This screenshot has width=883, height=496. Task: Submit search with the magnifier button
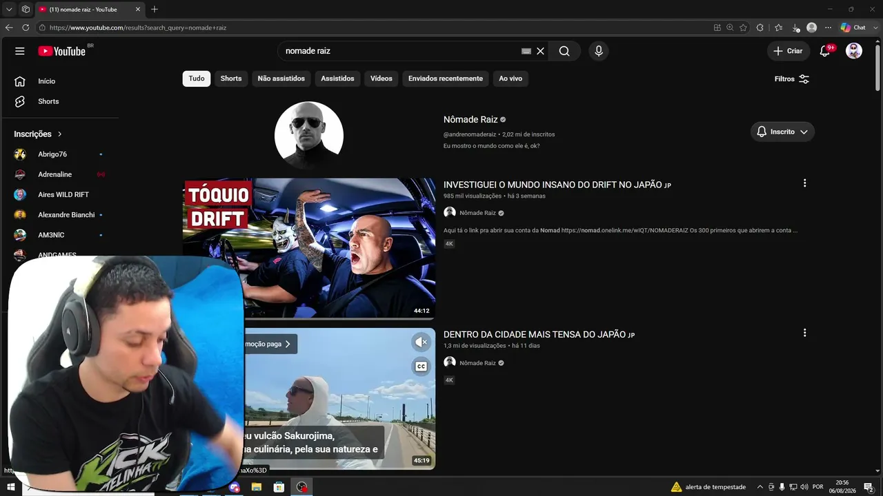coord(564,51)
